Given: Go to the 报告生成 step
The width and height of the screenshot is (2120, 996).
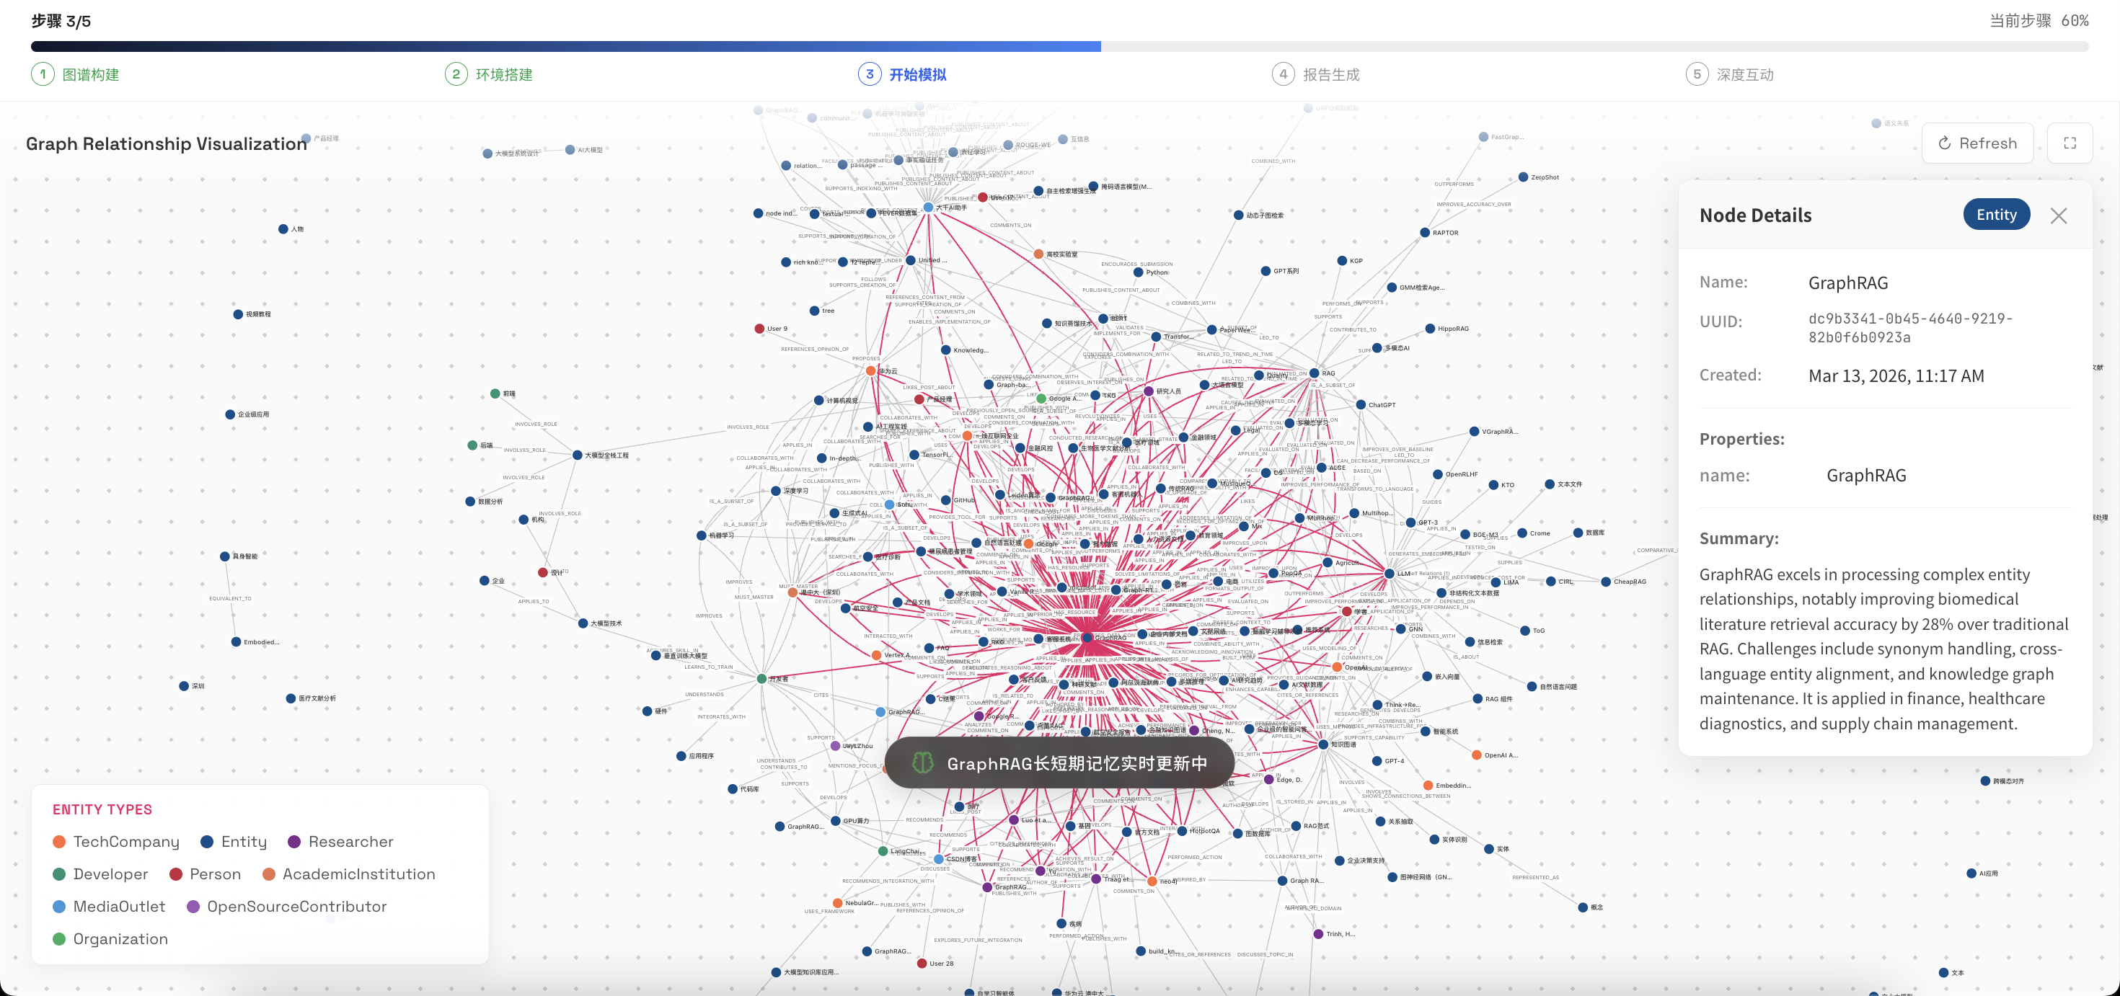Looking at the screenshot, I should [1316, 75].
